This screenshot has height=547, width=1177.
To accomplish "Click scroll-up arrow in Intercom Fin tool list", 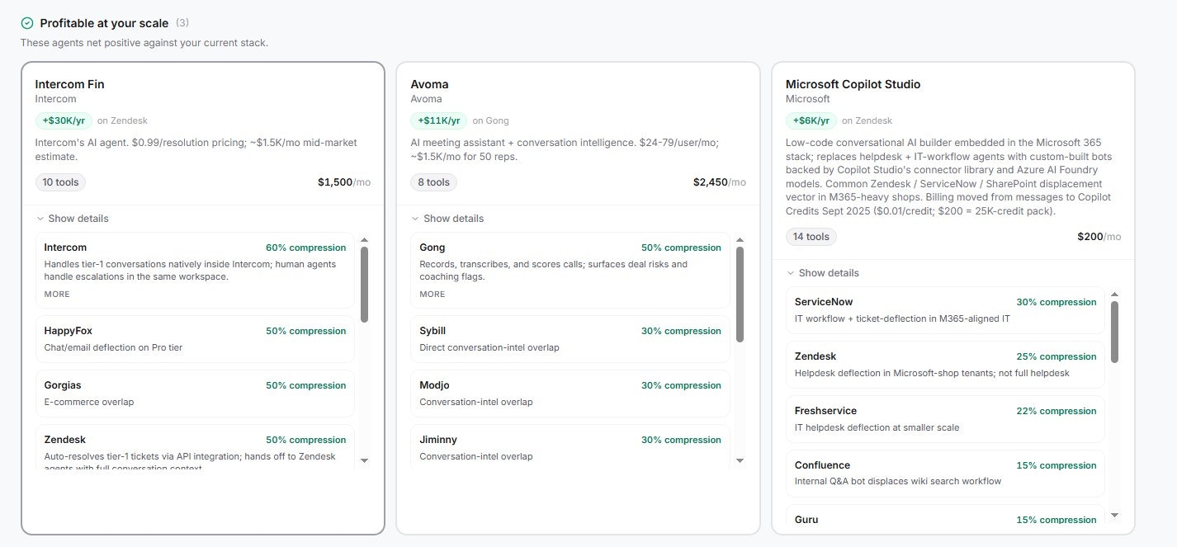I will click(x=365, y=240).
